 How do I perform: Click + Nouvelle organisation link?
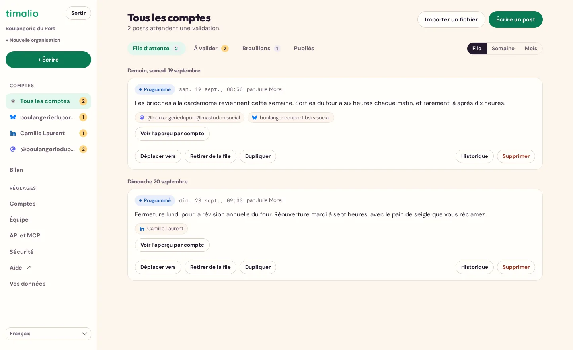tap(33, 40)
